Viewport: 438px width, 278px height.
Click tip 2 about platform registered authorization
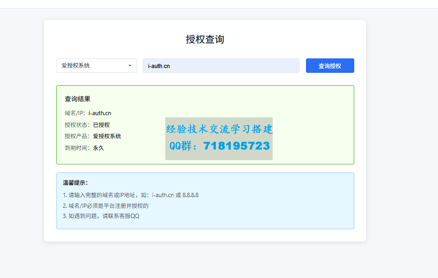(x=105, y=205)
